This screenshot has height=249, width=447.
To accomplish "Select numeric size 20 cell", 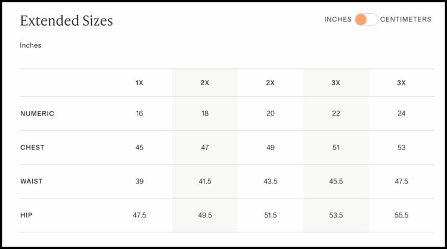I will point(271,114).
